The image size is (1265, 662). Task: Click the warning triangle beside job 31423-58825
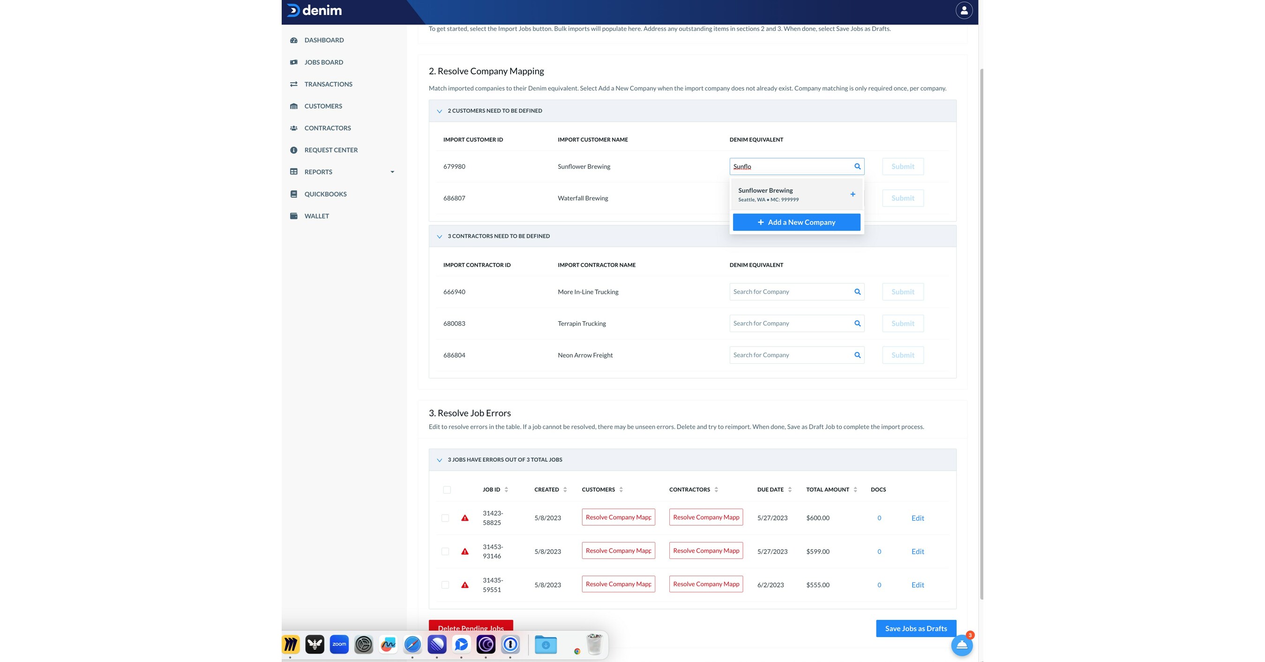point(464,517)
